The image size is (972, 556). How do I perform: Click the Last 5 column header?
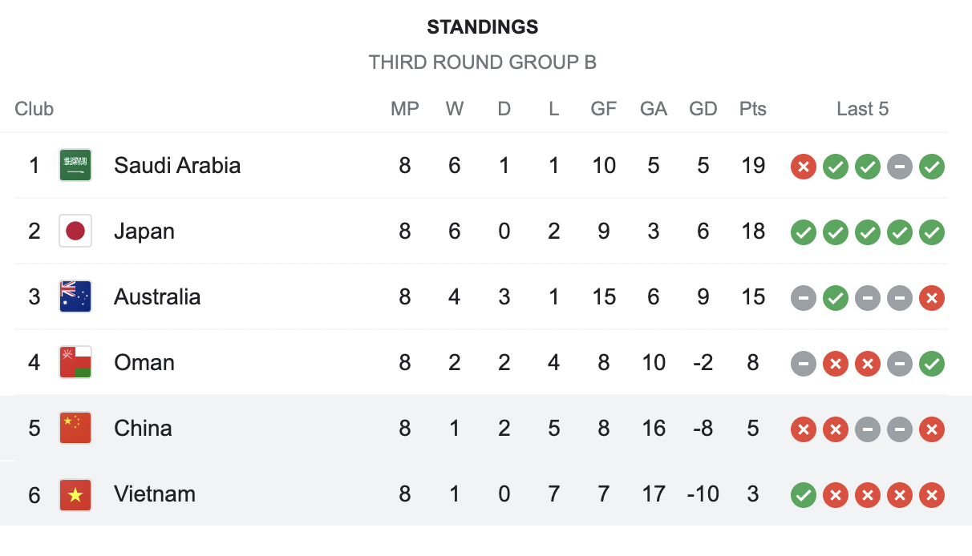(x=862, y=109)
